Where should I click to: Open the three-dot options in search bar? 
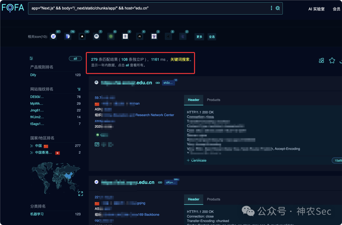pos(271,8)
